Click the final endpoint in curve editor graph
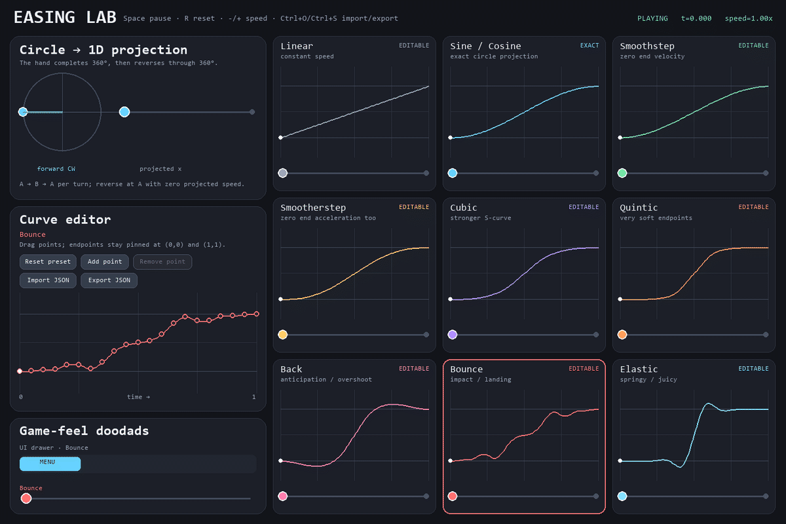The image size is (786, 524). [x=257, y=314]
